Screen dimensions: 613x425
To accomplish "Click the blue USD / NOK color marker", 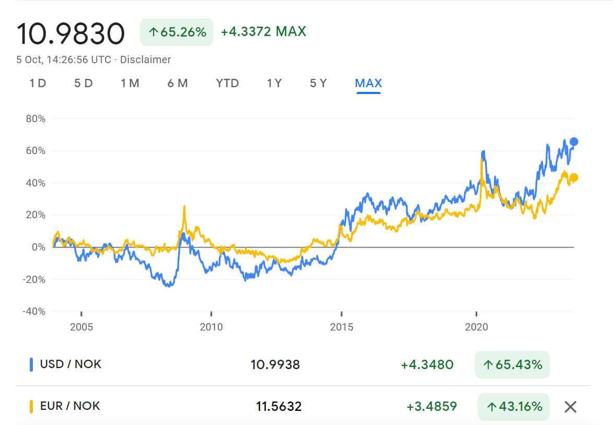I will [31, 364].
